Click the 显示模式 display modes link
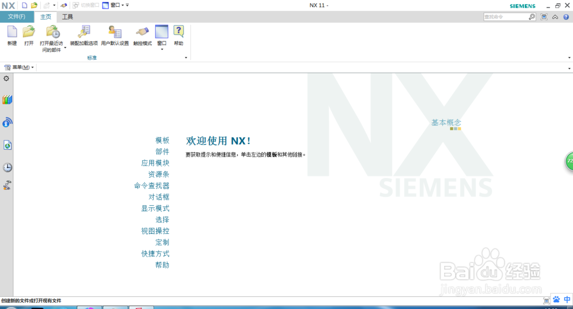This screenshot has width=573, height=309. [155, 209]
